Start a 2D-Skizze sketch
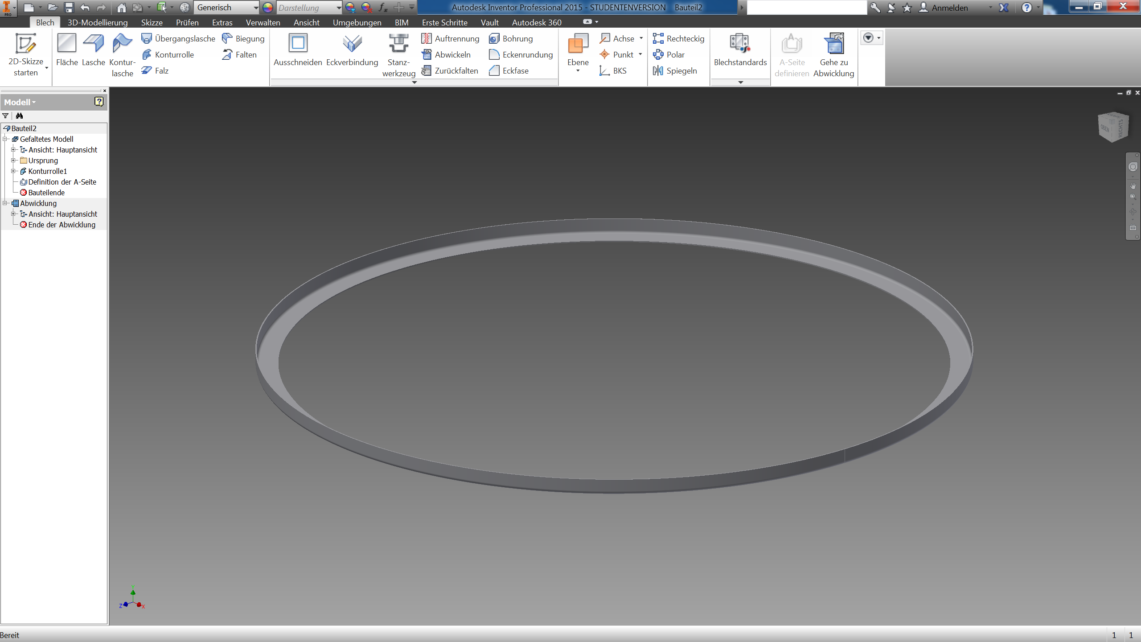This screenshot has width=1141, height=642. 26,54
